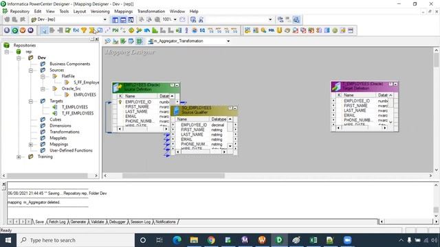Click the navigator horizontal scrollbar thumb
This screenshot has width=440, height=247.
click(x=47, y=176)
